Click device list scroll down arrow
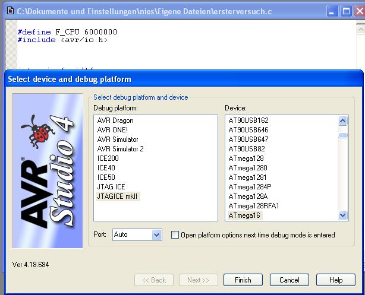This screenshot has width=365, height=295. 342,215
